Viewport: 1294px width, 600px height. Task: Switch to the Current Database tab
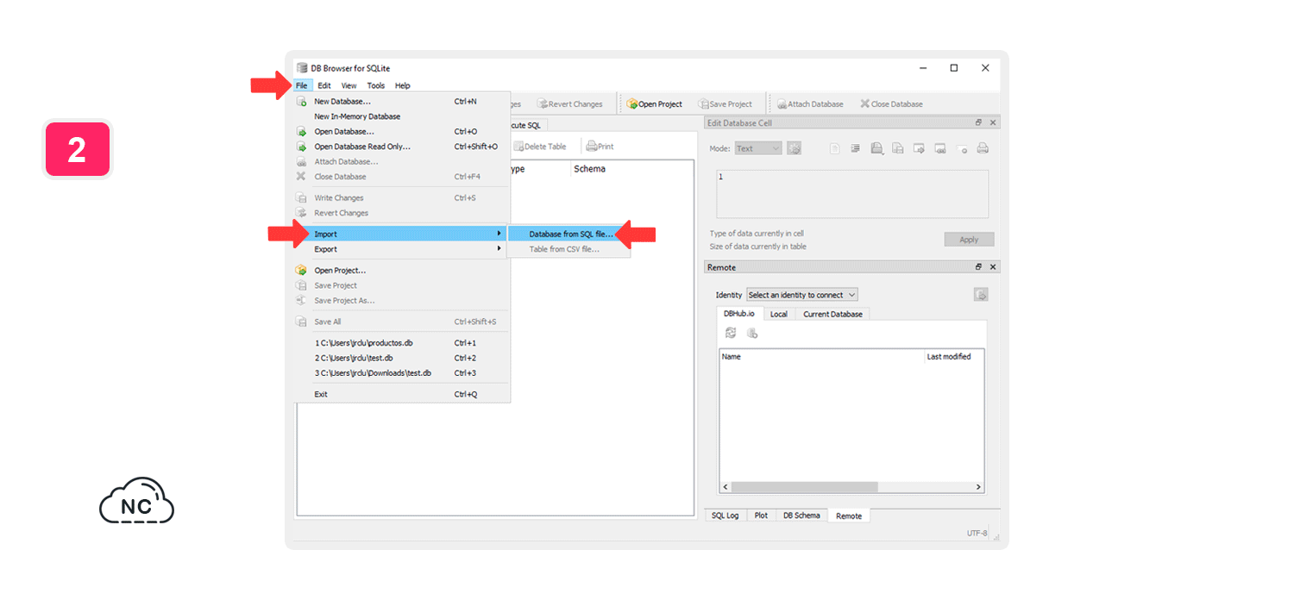tap(832, 314)
